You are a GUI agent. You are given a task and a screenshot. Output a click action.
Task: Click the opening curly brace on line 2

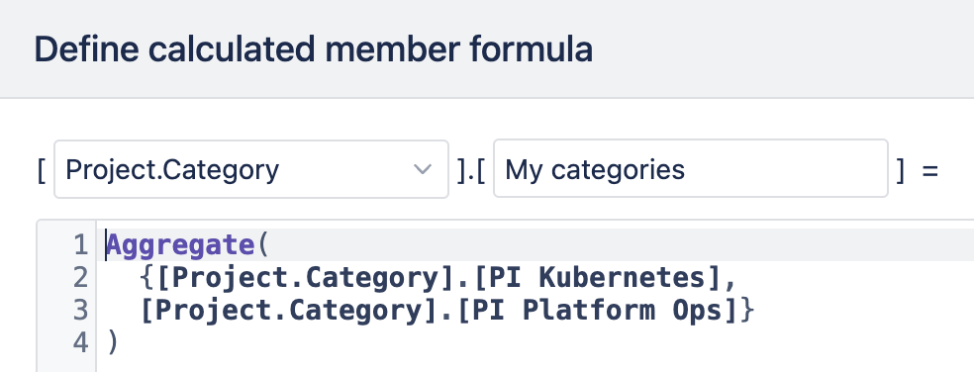[147, 278]
